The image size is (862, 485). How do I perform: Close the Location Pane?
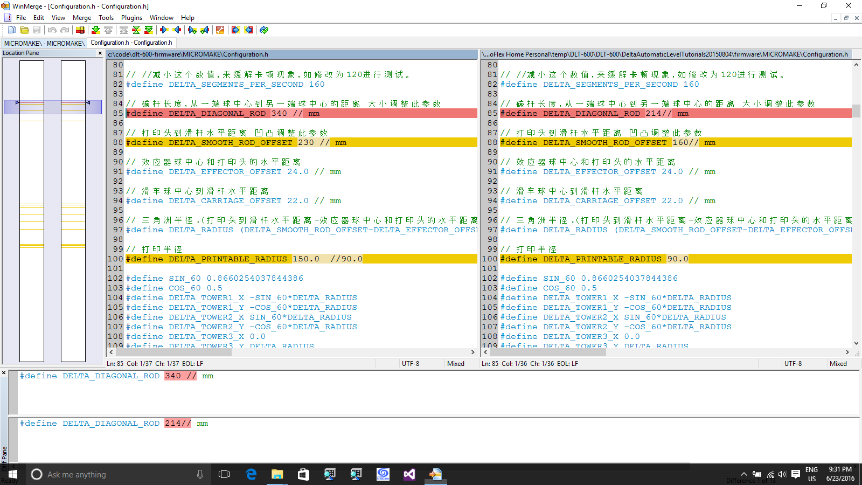click(100, 53)
